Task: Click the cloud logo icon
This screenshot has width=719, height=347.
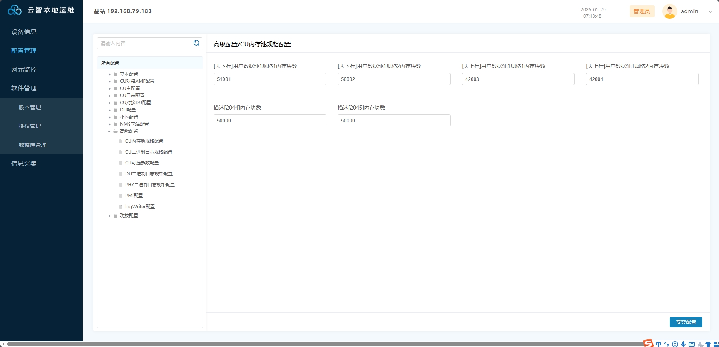Action: click(15, 10)
